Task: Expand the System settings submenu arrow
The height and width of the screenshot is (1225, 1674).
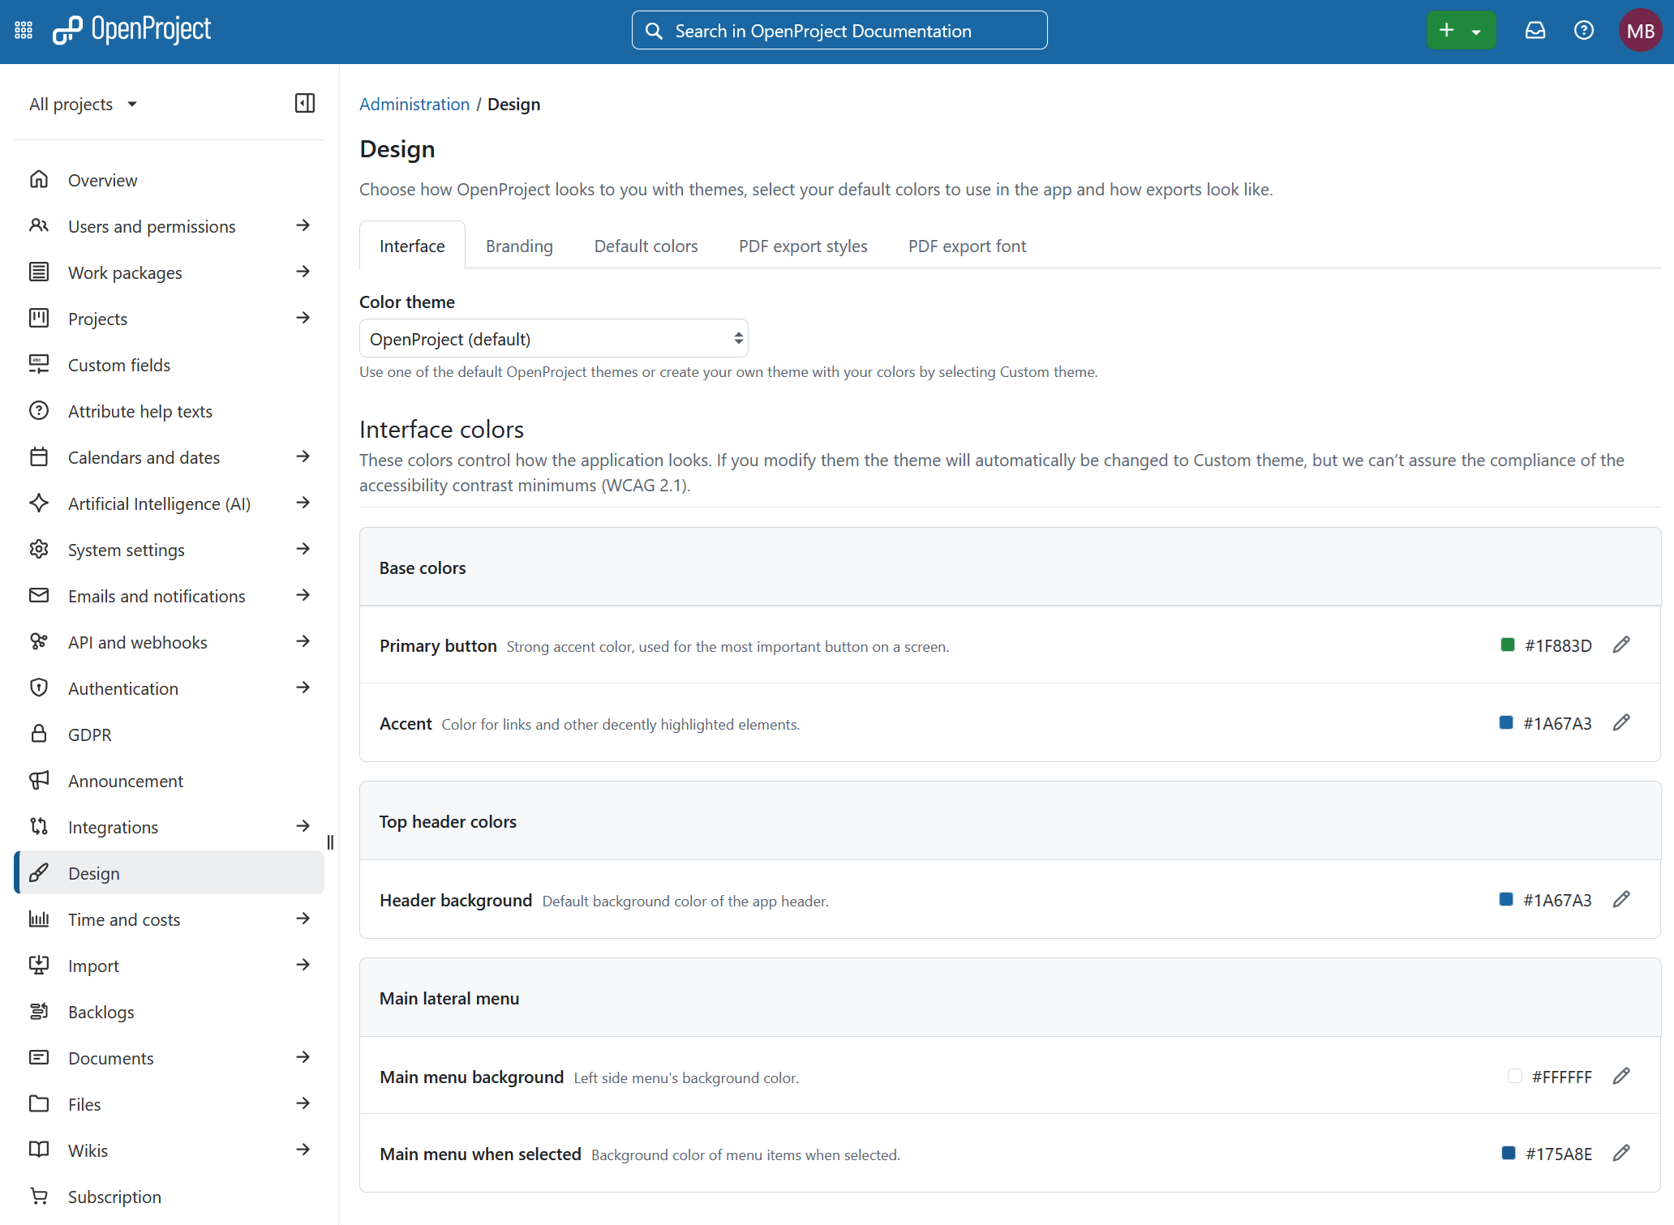Action: click(303, 549)
